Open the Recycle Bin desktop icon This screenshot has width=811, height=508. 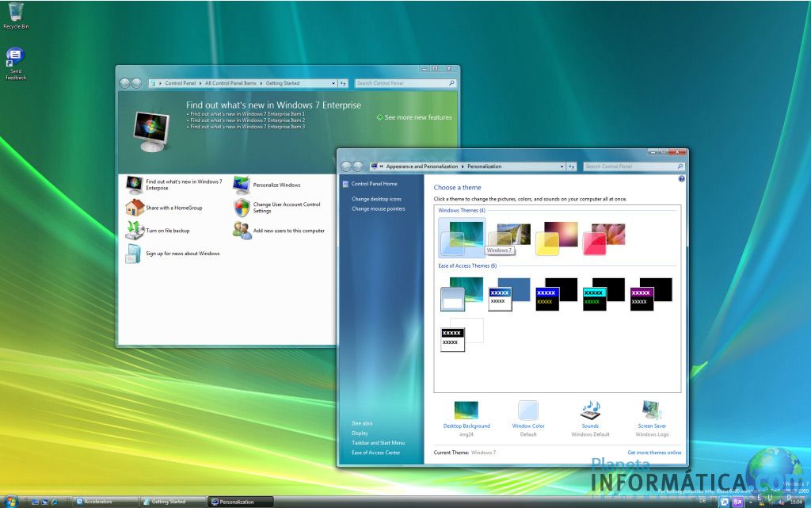[x=16, y=16]
